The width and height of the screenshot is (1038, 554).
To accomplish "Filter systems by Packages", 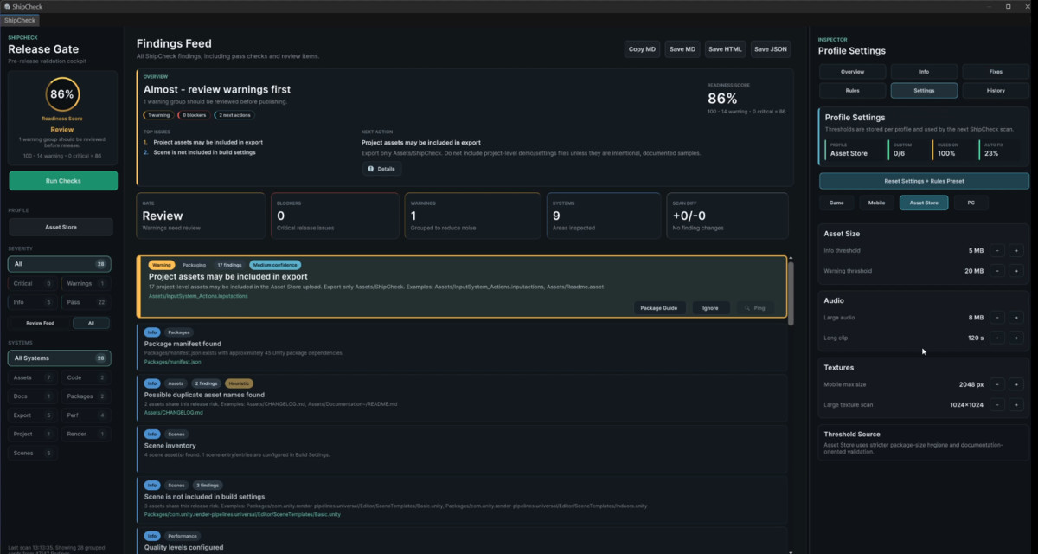I will [87, 396].
